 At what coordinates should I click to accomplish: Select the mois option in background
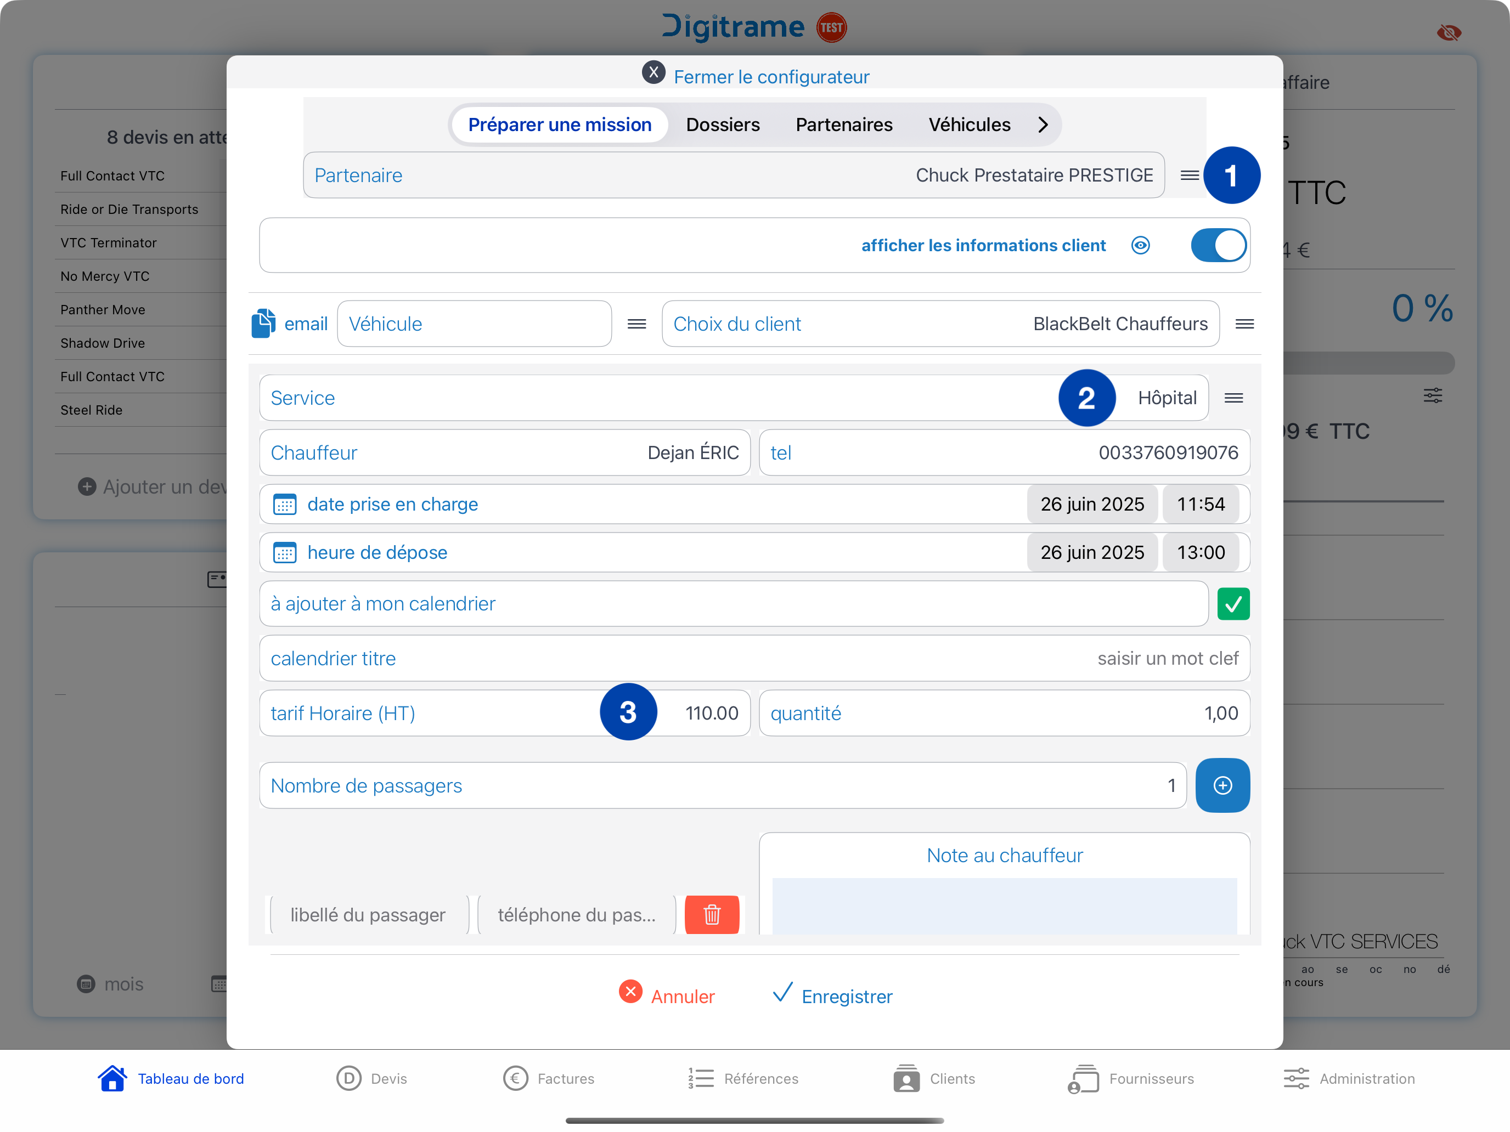click(111, 984)
